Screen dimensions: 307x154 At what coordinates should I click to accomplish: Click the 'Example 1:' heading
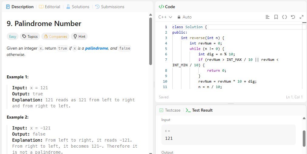(18, 77)
